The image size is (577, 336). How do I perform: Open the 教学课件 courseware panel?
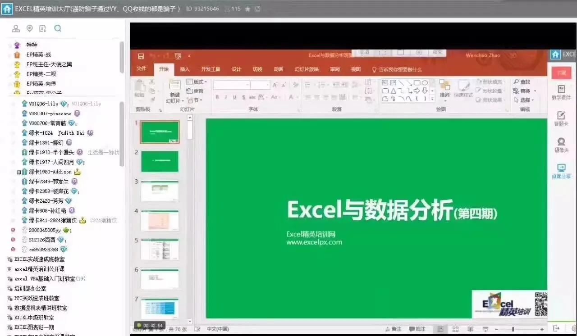[561, 93]
